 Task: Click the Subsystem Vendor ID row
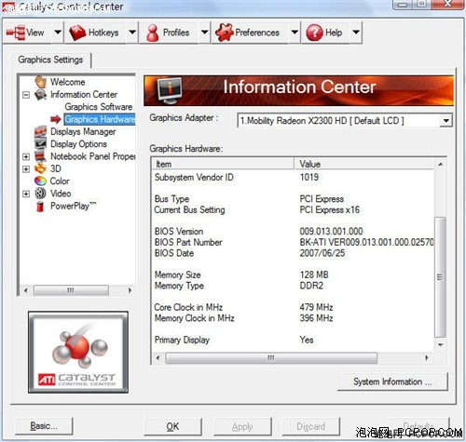point(293,177)
